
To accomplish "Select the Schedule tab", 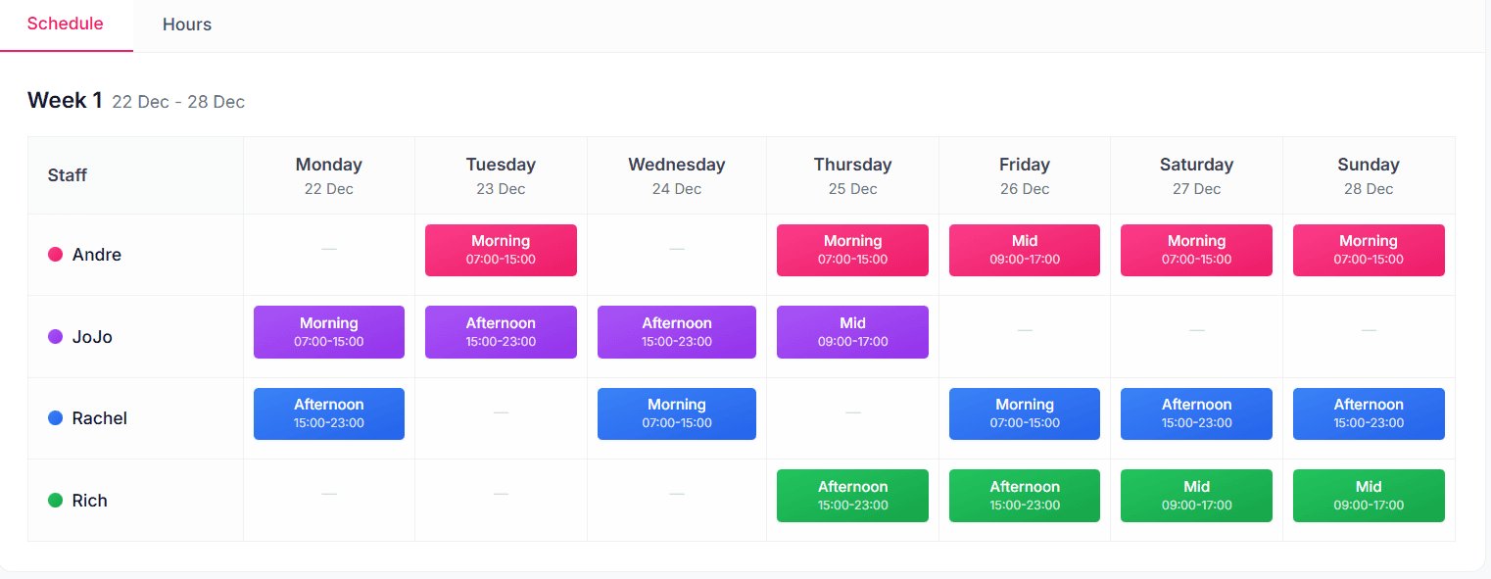I will click(66, 24).
